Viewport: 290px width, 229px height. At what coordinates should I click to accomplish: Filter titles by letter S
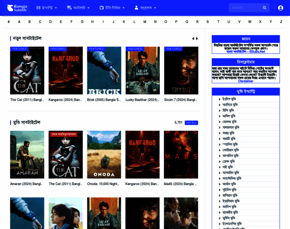click(208, 22)
